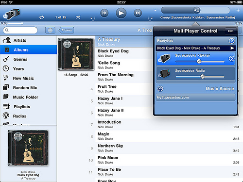Screen dimensions: 243x182
Task: Skip to previous track
Action: (x=104, y=13)
